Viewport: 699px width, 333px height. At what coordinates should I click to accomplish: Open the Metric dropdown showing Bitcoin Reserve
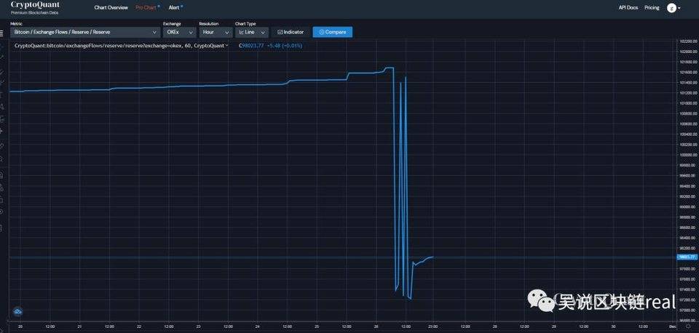pyautogui.click(x=85, y=32)
